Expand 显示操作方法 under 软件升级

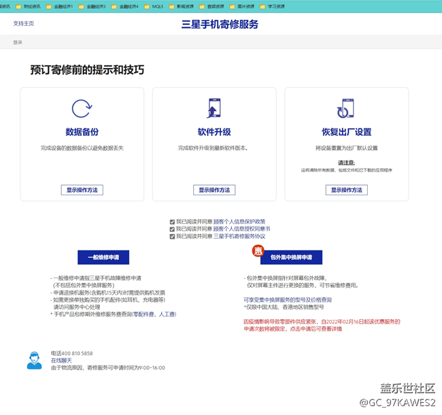tap(214, 190)
